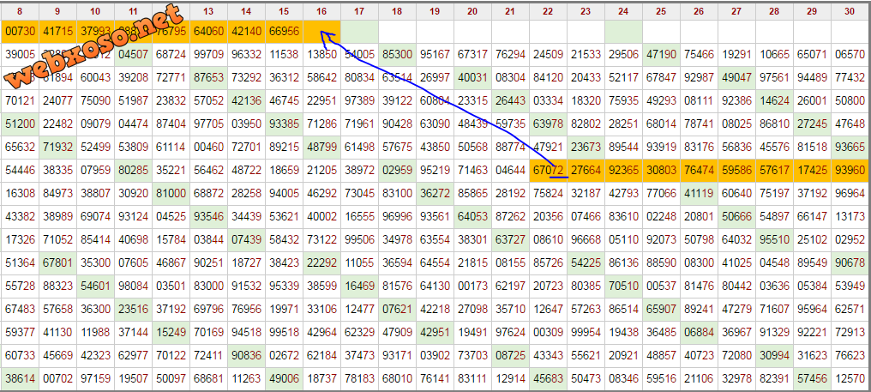Viewport: 871px width, 392px height.
Task: Click column header 17
Action: tap(359, 11)
